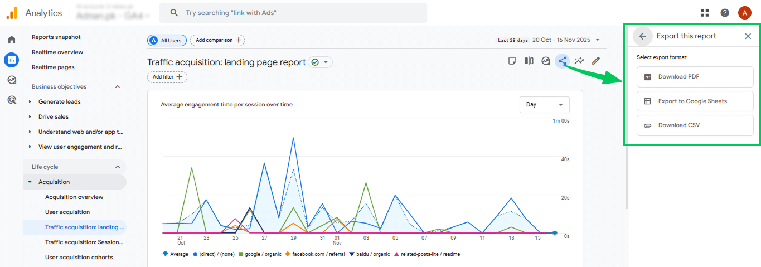Image resolution: width=761 pixels, height=267 pixels.
Task: Open the Advertising icon in left rail
Action: pyautogui.click(x=11, y=100)
